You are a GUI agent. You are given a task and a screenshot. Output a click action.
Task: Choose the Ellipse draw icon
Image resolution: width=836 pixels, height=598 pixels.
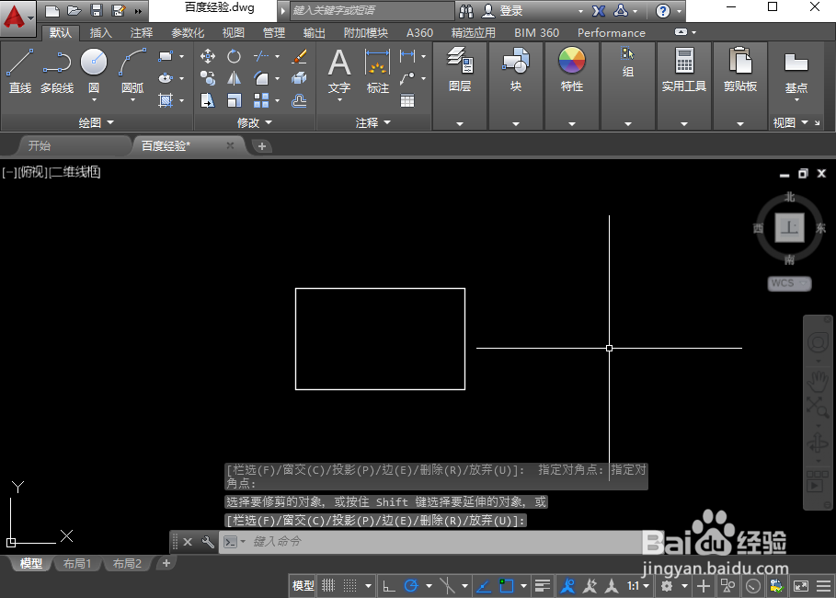click(166, 78)
